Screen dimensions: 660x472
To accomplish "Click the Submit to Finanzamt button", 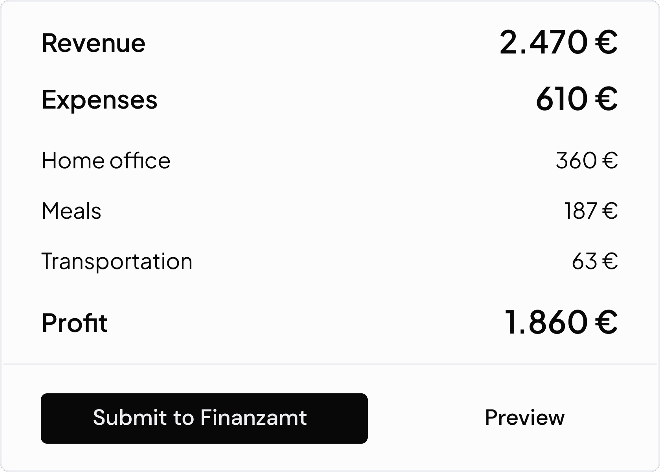I will tap(204, 418).
